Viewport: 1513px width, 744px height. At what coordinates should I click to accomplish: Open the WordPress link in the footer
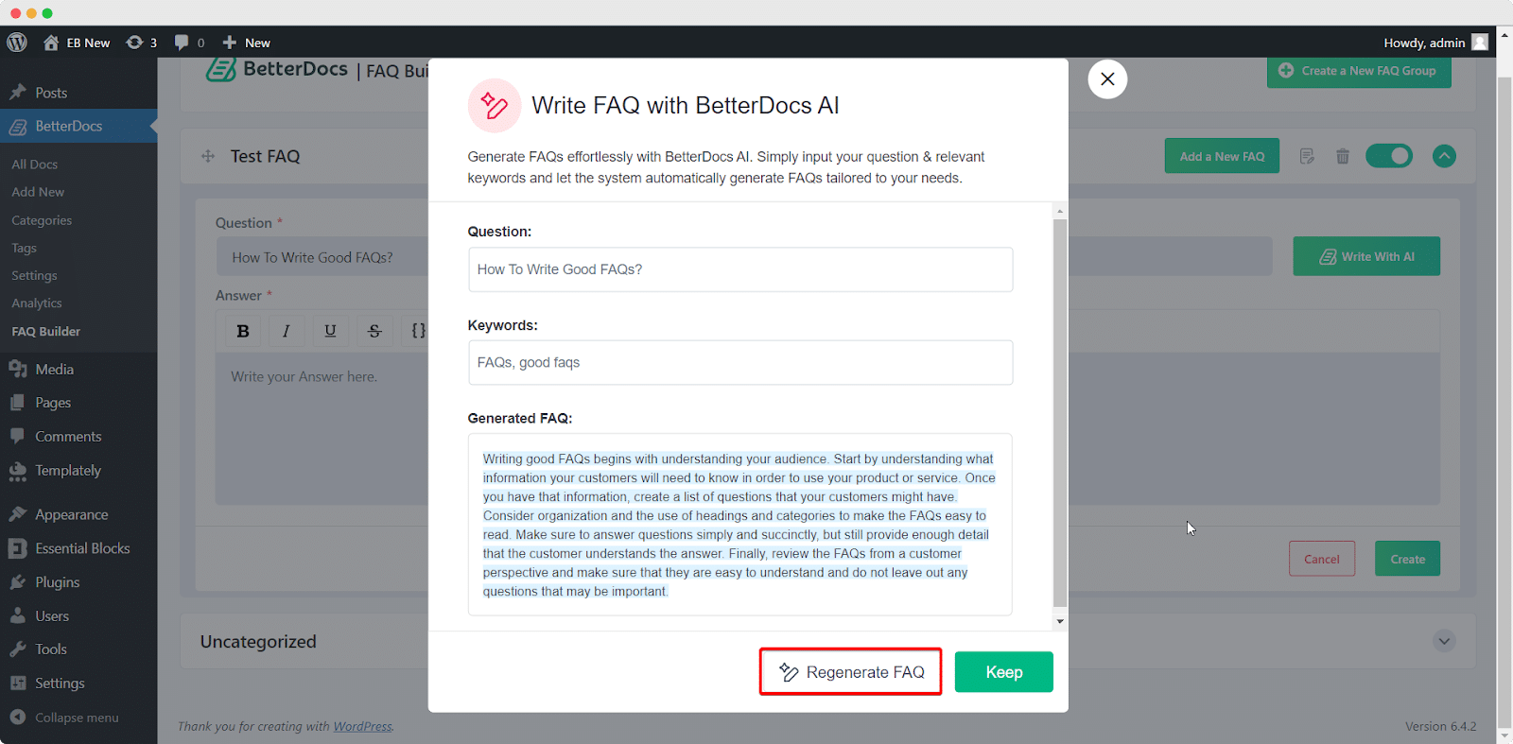tap(362, 726)
